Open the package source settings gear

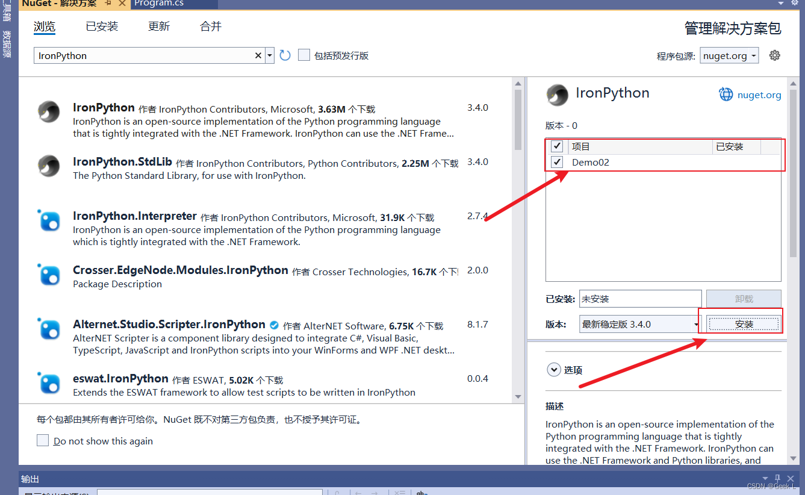tap(774, 55)
